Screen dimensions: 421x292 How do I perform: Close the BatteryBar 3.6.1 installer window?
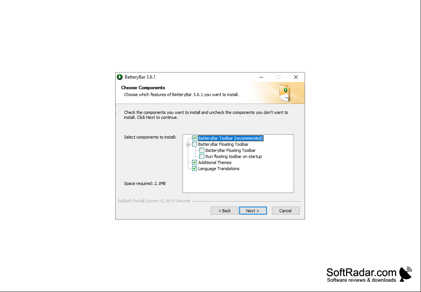tap(295, 77)
